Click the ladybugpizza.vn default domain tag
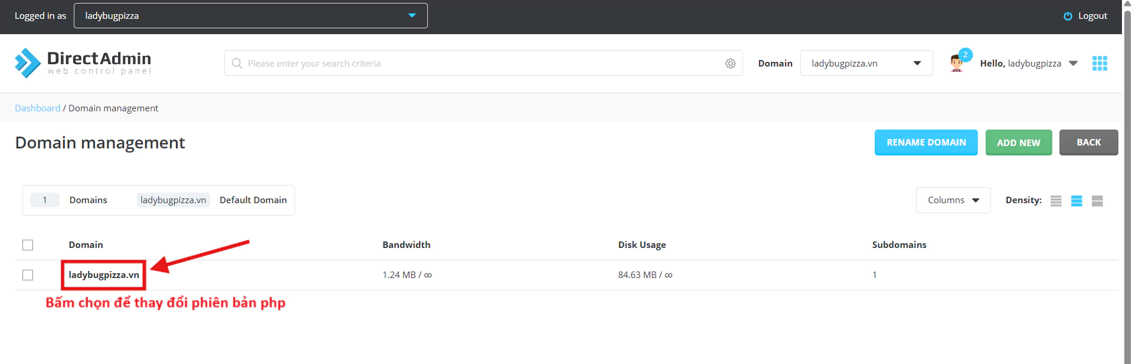 (174, 200)
